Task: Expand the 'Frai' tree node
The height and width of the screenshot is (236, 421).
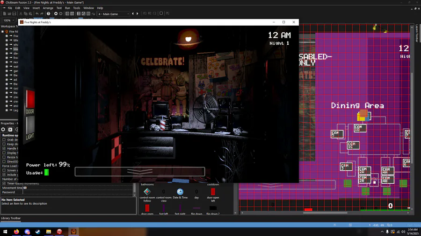Action: [x=7, y=36]
